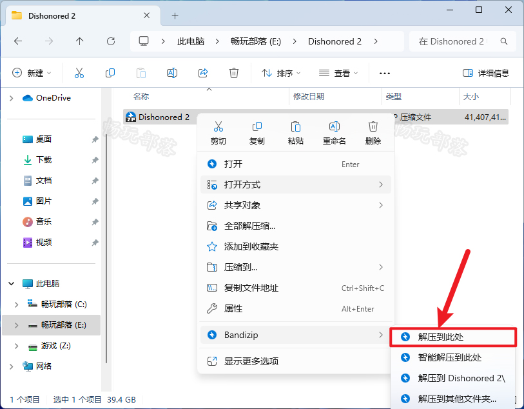The height and width of the screenshot is (409, 524).
Task: Click Dishonored 2 in the address breadcrumb
Action: 335,41
